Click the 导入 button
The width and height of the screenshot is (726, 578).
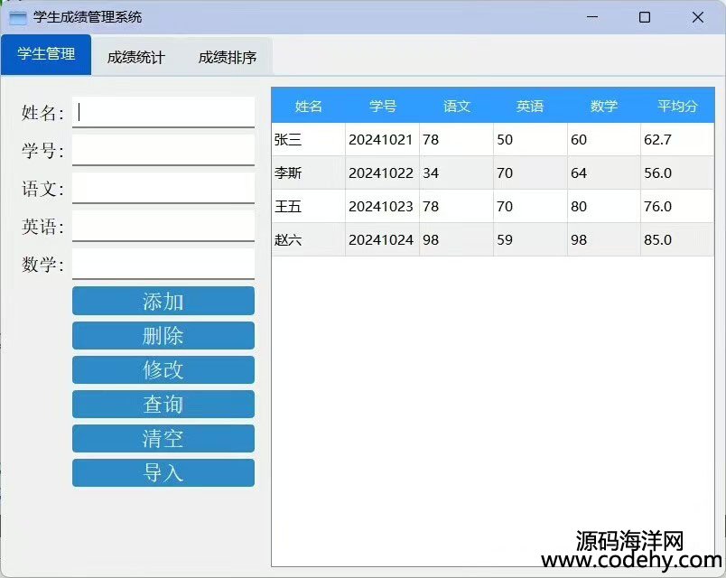(x=163, y=473)
